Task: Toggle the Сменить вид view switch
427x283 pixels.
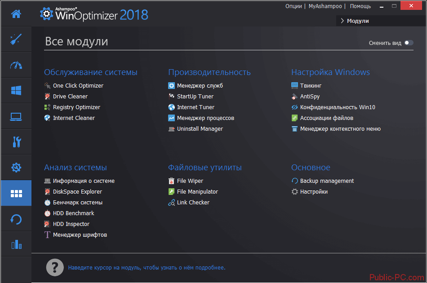Action: (x=408, y=43)
